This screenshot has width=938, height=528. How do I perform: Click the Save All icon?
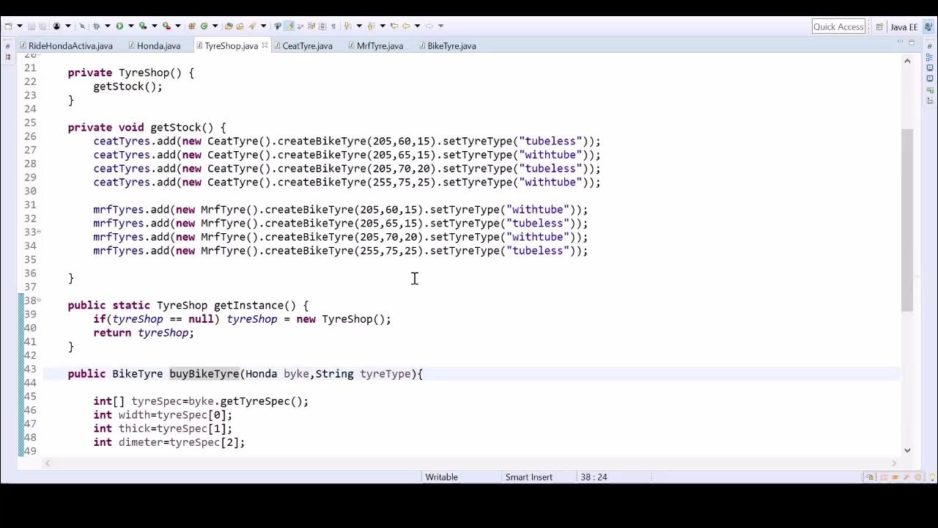(43, 26)
